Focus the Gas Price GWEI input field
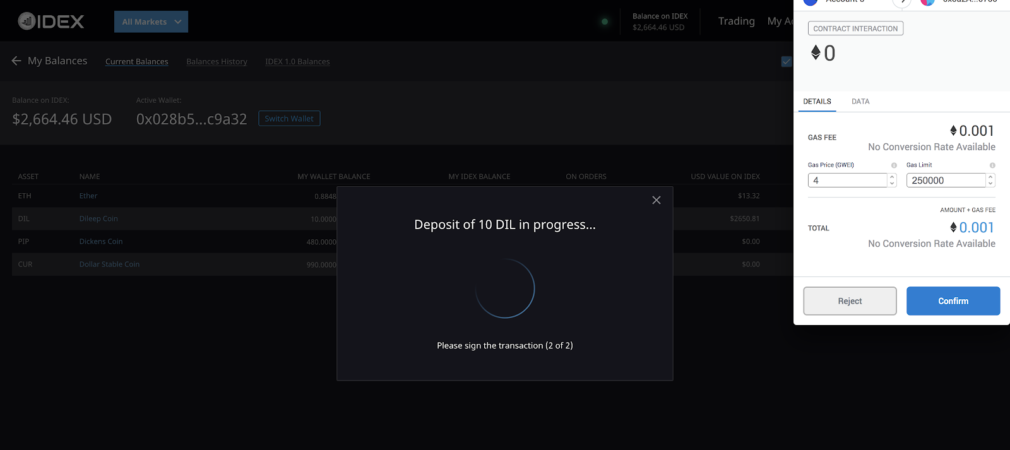The image size is (1010, 450). coord(847,181)
